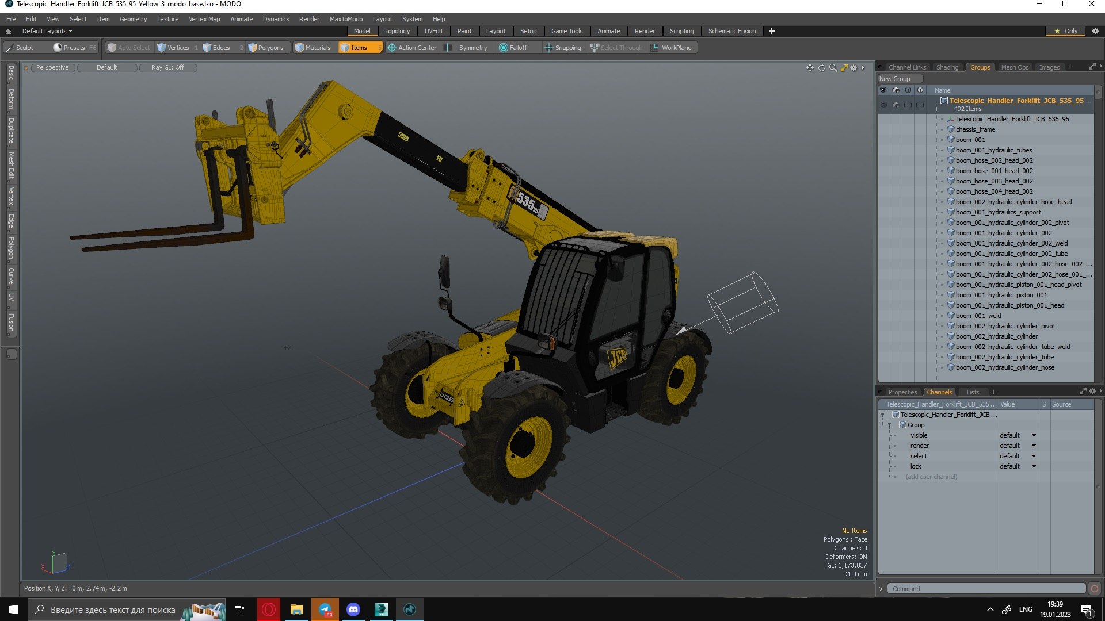Switch to Polygons selection mode
The image size is (1105, 621).
[267, 48]
